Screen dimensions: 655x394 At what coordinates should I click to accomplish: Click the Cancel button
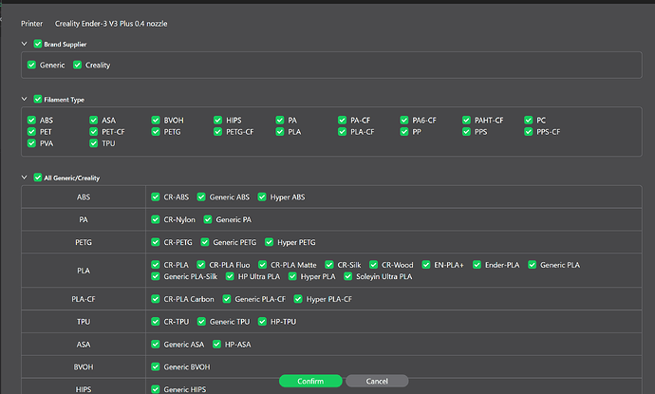click(x=377, y=381)
